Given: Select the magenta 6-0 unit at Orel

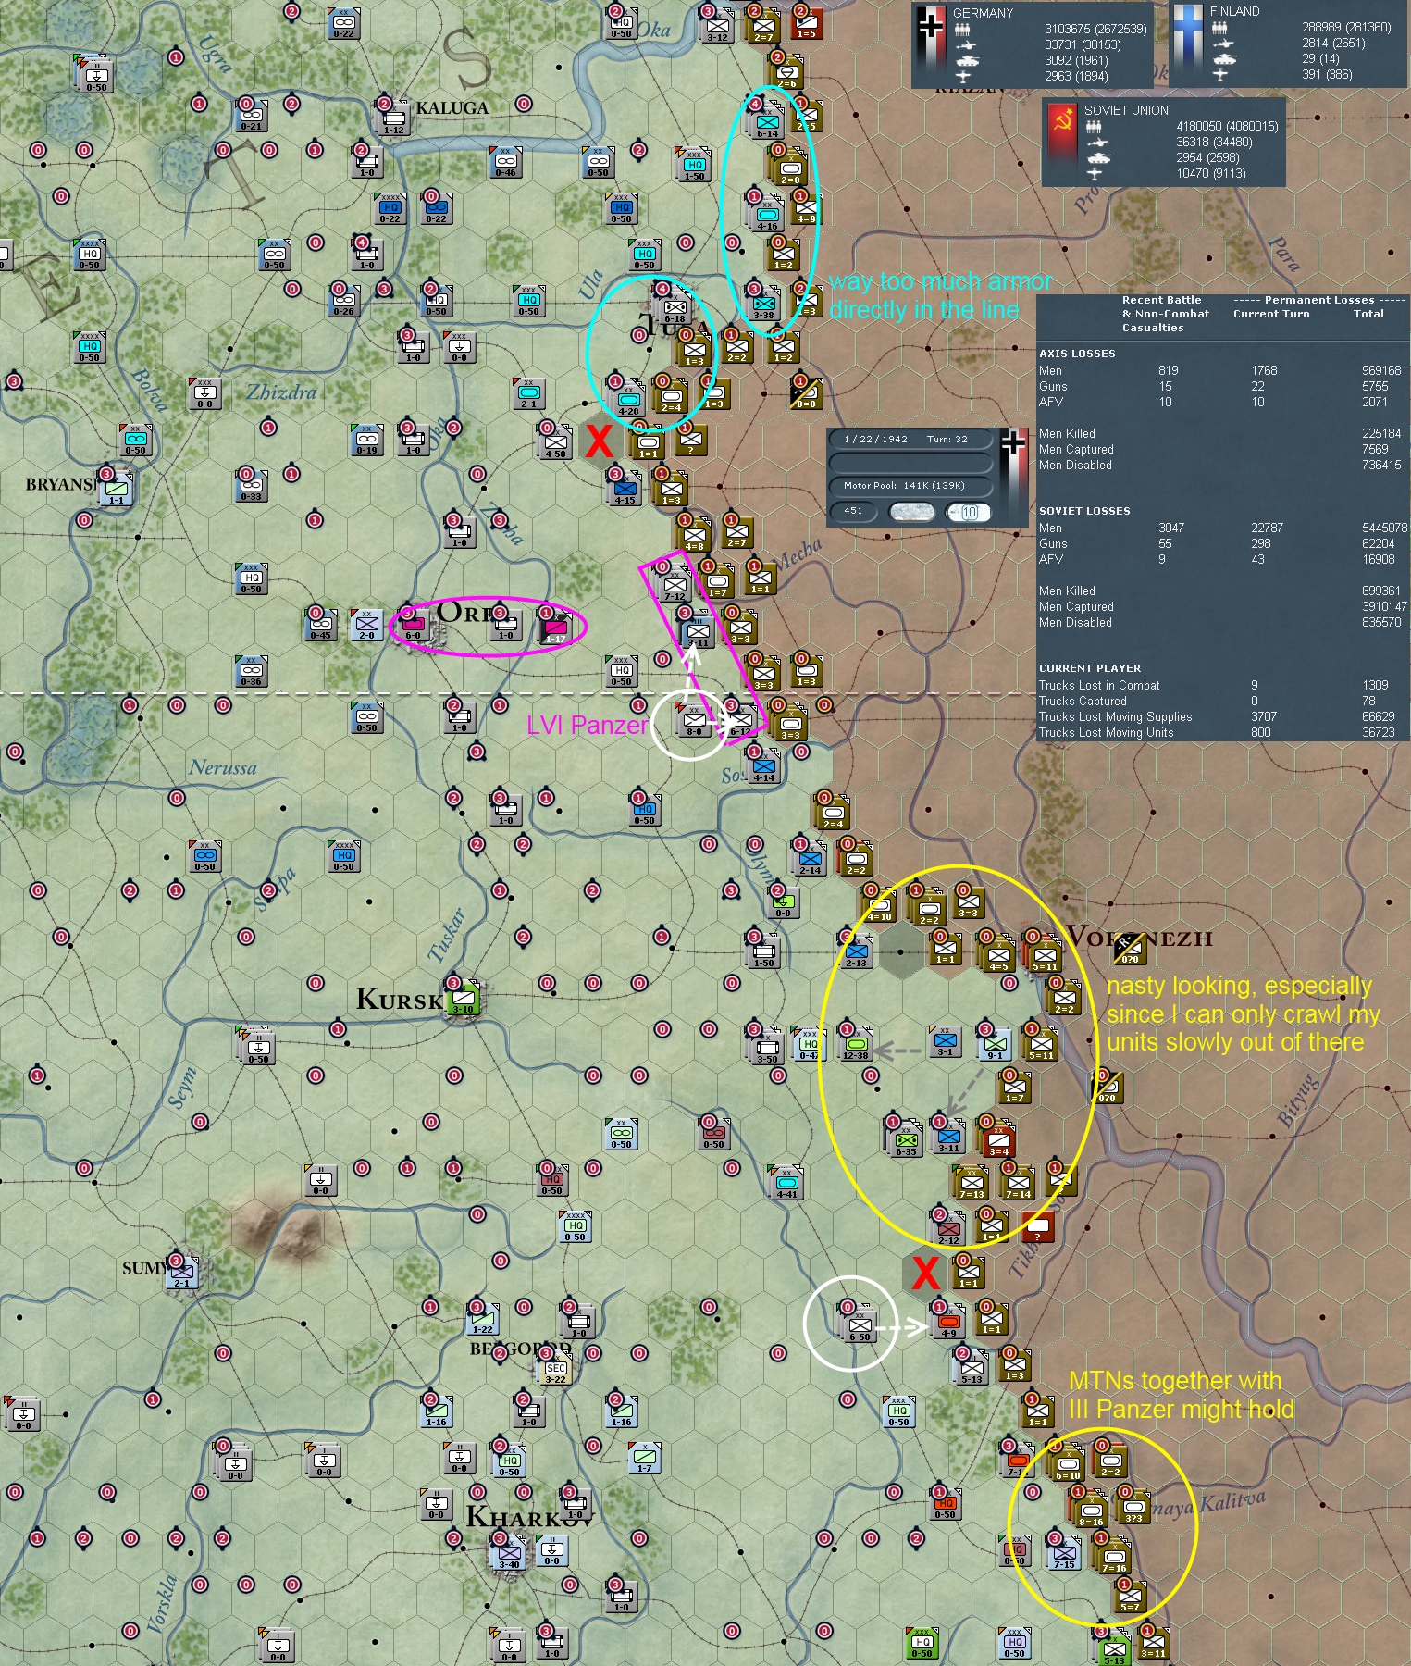Looking at the screenshot, I should point(413,624).
